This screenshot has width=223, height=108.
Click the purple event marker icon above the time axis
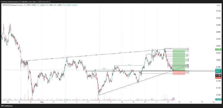tap(173, 99)
